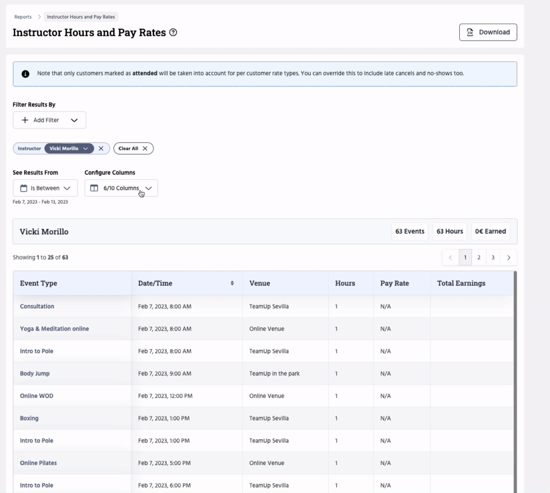550x493 pixels.
Task: Click the help question mark icon beside title
Action: pyautogui.click(x=173, y=32)
